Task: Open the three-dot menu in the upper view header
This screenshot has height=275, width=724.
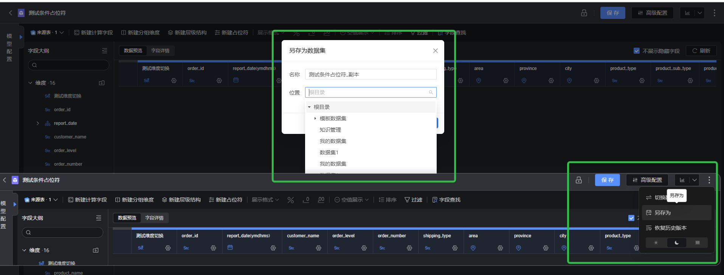Action: [x=714, y=13]
